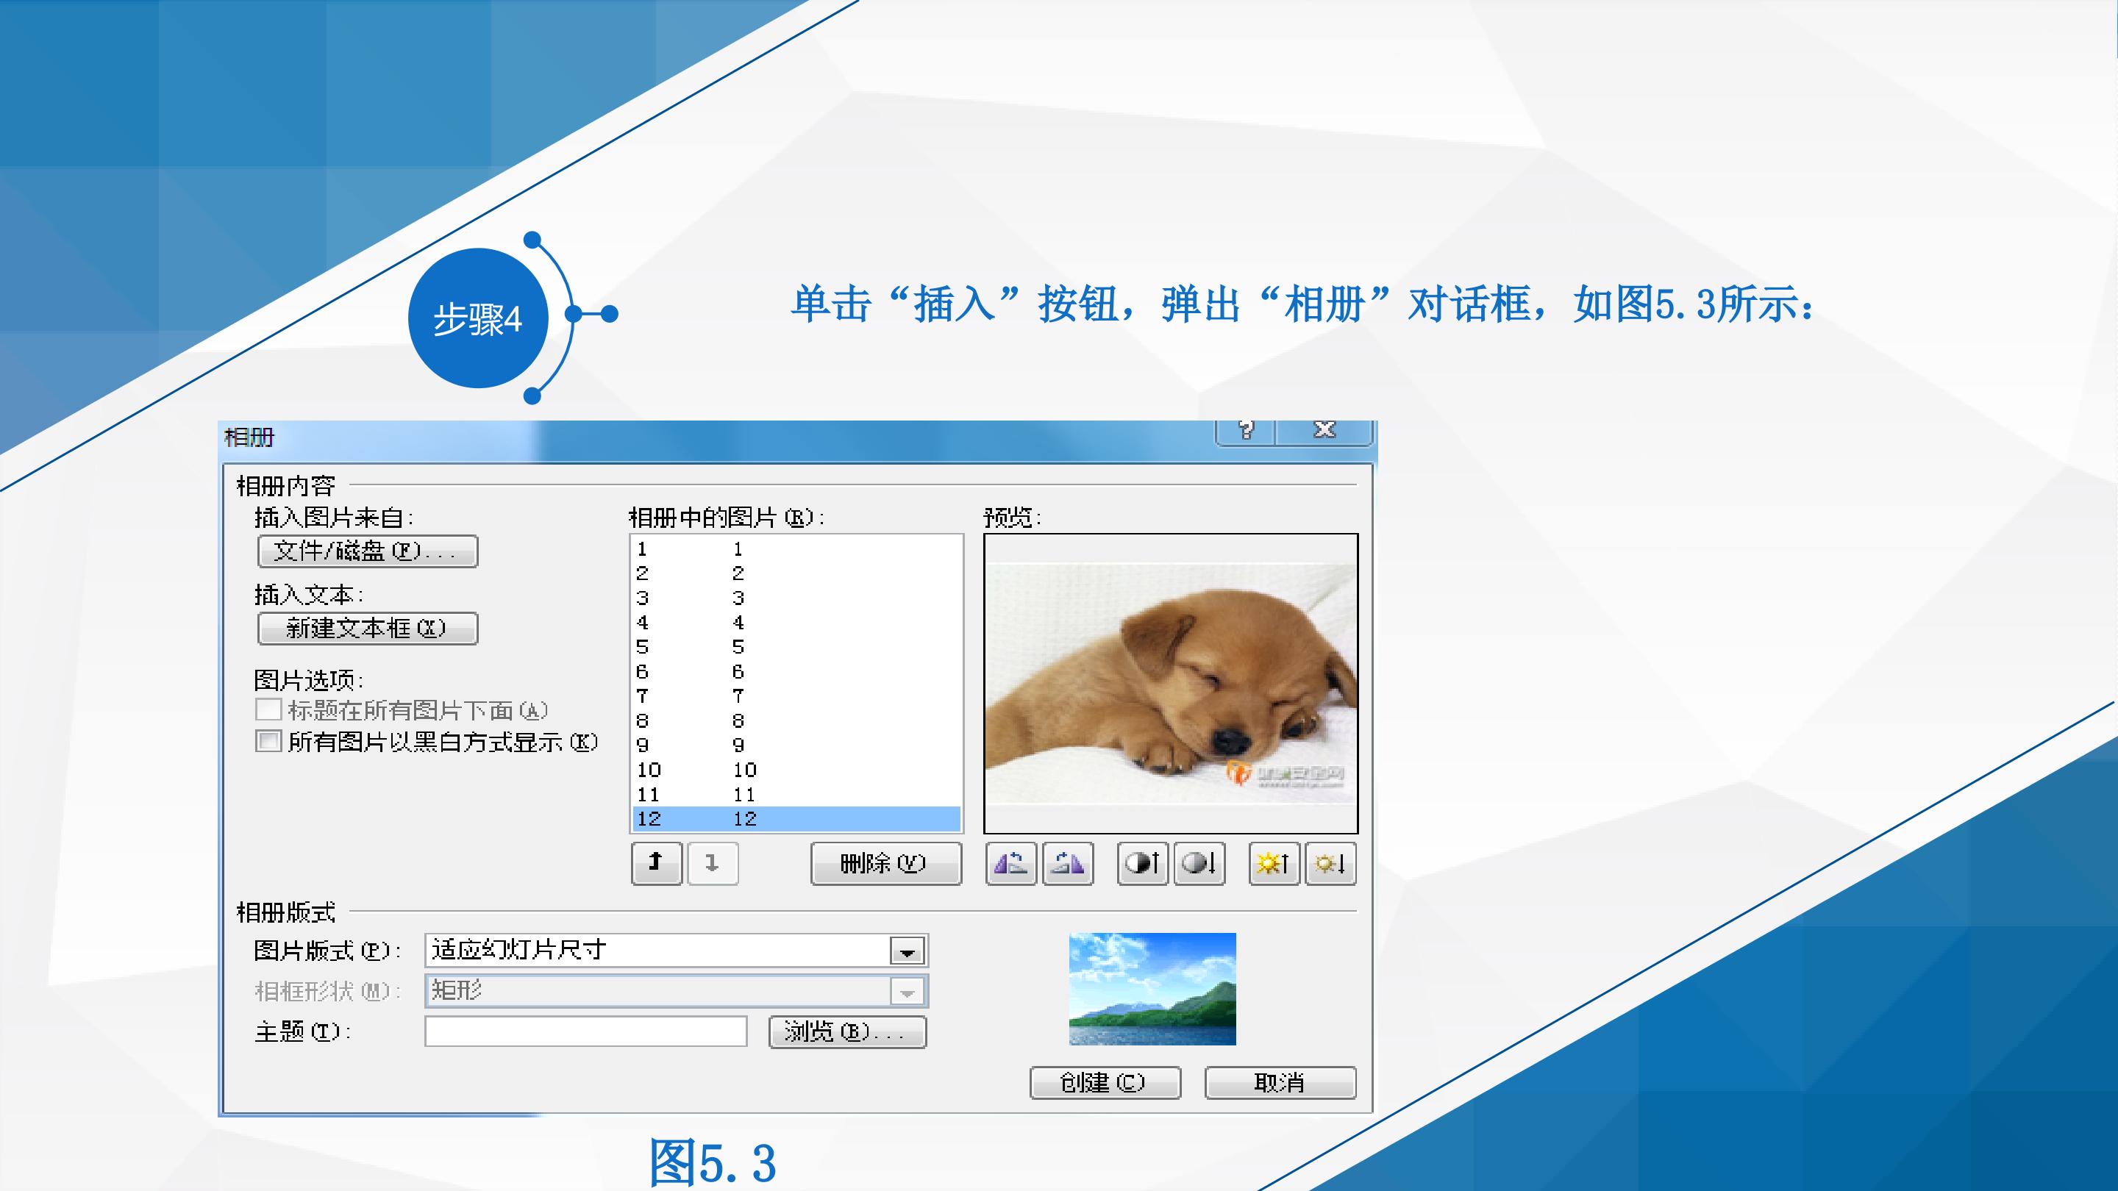The height and width of the screenshot is (1191, 2118).
Task: Select picture 5 in the album list
Action: [x=796, y=647]
